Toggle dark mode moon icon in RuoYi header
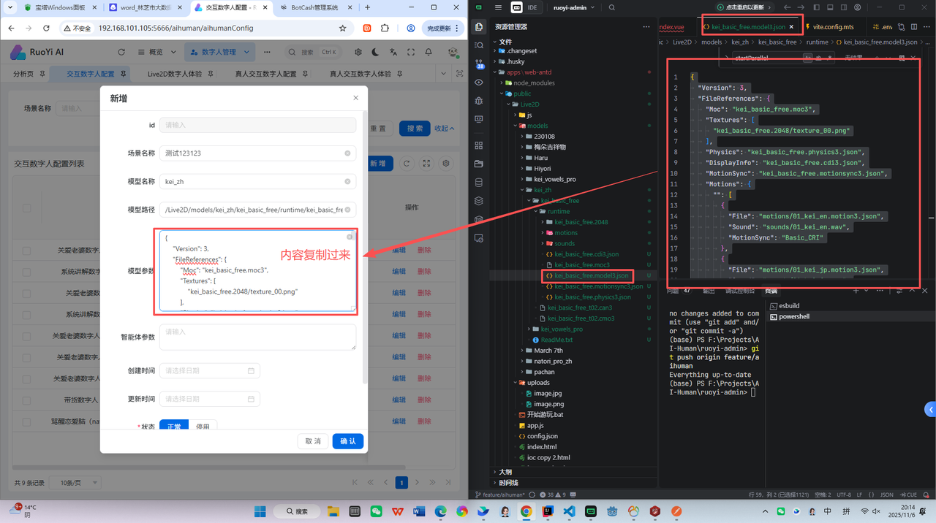 click(375, 53)
